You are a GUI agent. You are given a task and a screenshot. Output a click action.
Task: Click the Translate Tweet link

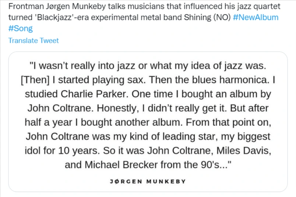click(34, 41)
